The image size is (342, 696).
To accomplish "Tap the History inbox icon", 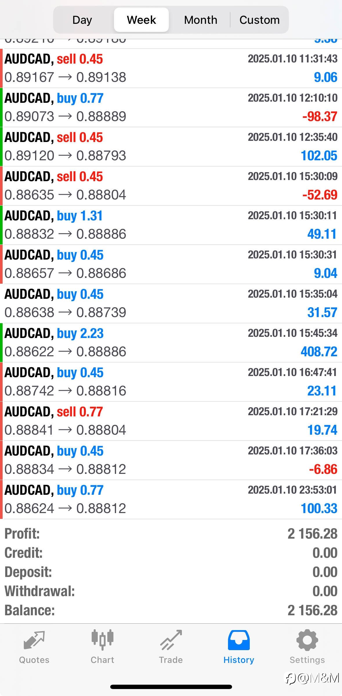I will pyautogui.click(x=239, y=640).
